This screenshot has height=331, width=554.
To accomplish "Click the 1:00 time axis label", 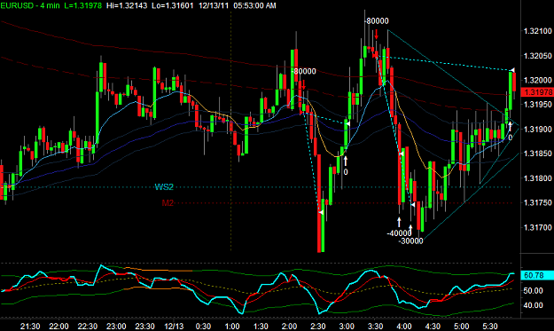I will 232,327.
